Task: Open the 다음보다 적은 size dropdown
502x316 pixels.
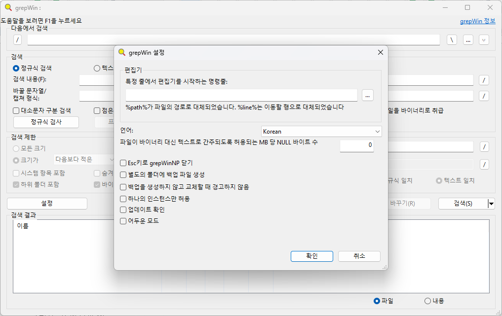Action: tap(84, 159)
